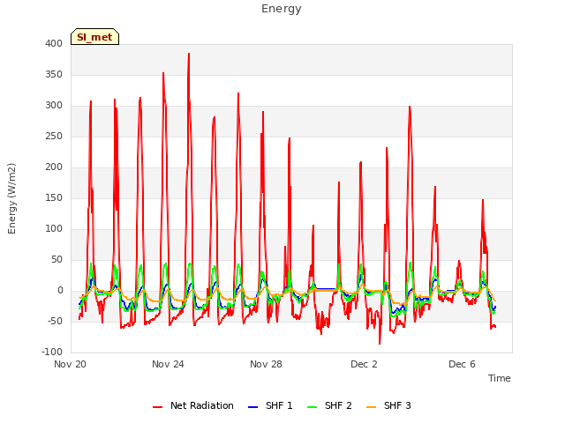Image resolution: width=565 pixels, height=423 pixels.
Task: Click the 50 y-axis tick label
Action: pos(56,260)
